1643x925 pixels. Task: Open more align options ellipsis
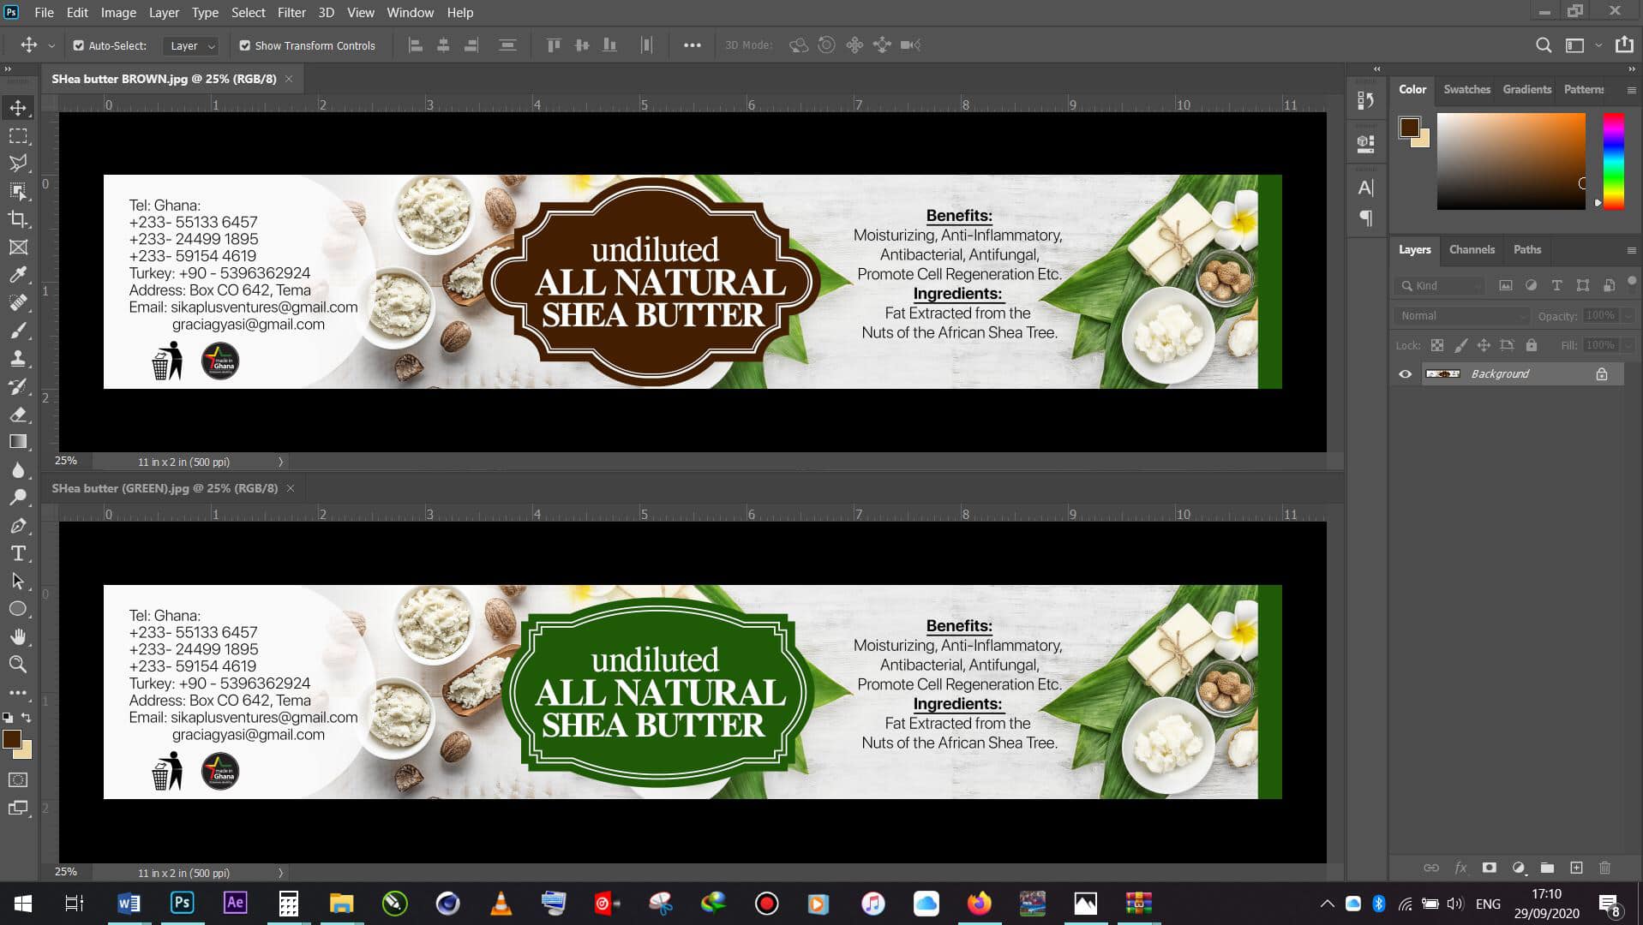(692, 45)
